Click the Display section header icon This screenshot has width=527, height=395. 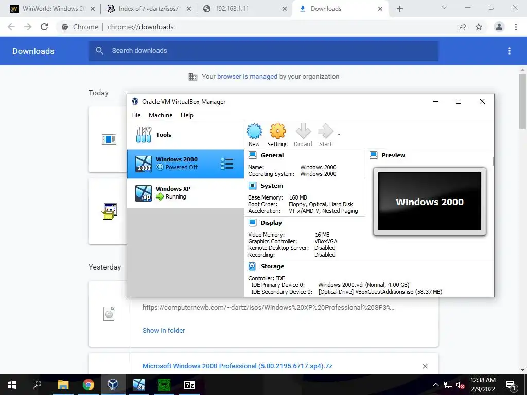[252, 223]
